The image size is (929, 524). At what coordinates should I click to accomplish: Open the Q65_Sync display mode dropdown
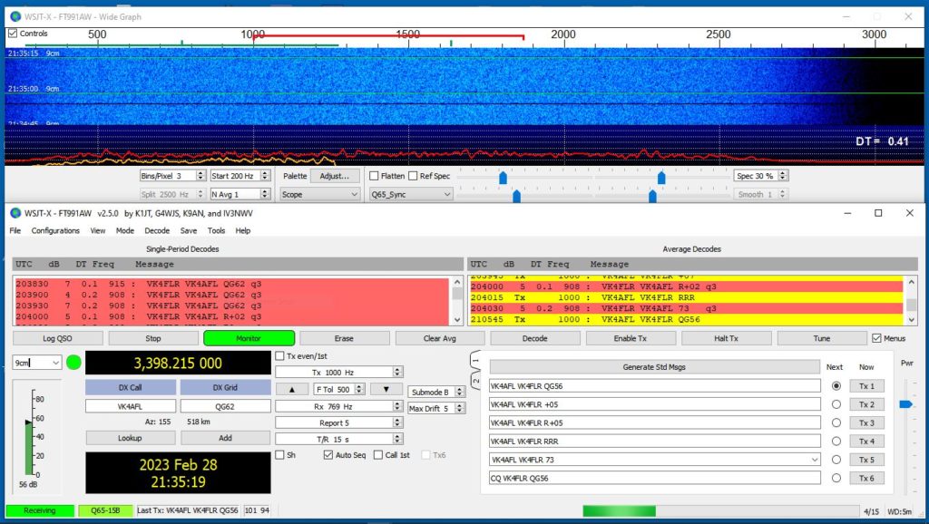(411, 194)
